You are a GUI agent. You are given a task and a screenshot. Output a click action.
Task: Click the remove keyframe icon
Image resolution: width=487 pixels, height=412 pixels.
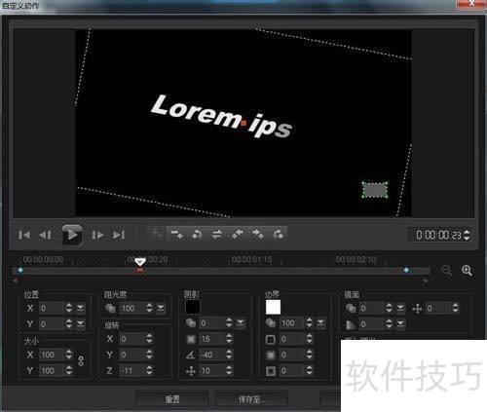coord(176,234)
